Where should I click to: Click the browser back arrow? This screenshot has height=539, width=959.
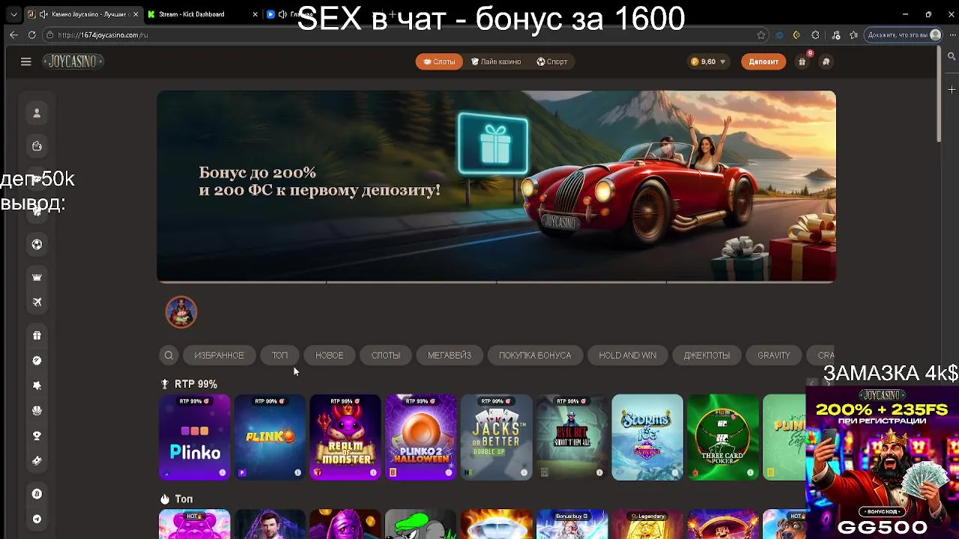pos(13,35)
